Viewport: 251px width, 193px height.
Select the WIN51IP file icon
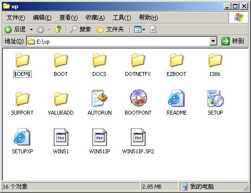[100, 137]
